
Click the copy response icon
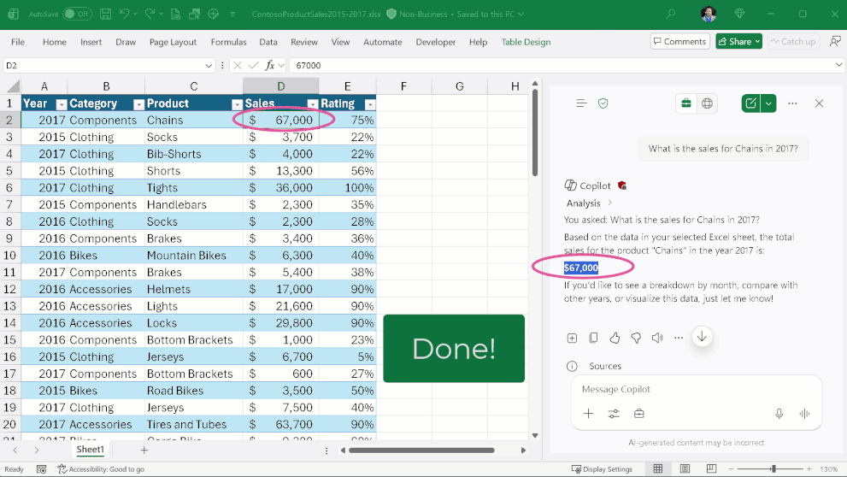click(593, 338)
